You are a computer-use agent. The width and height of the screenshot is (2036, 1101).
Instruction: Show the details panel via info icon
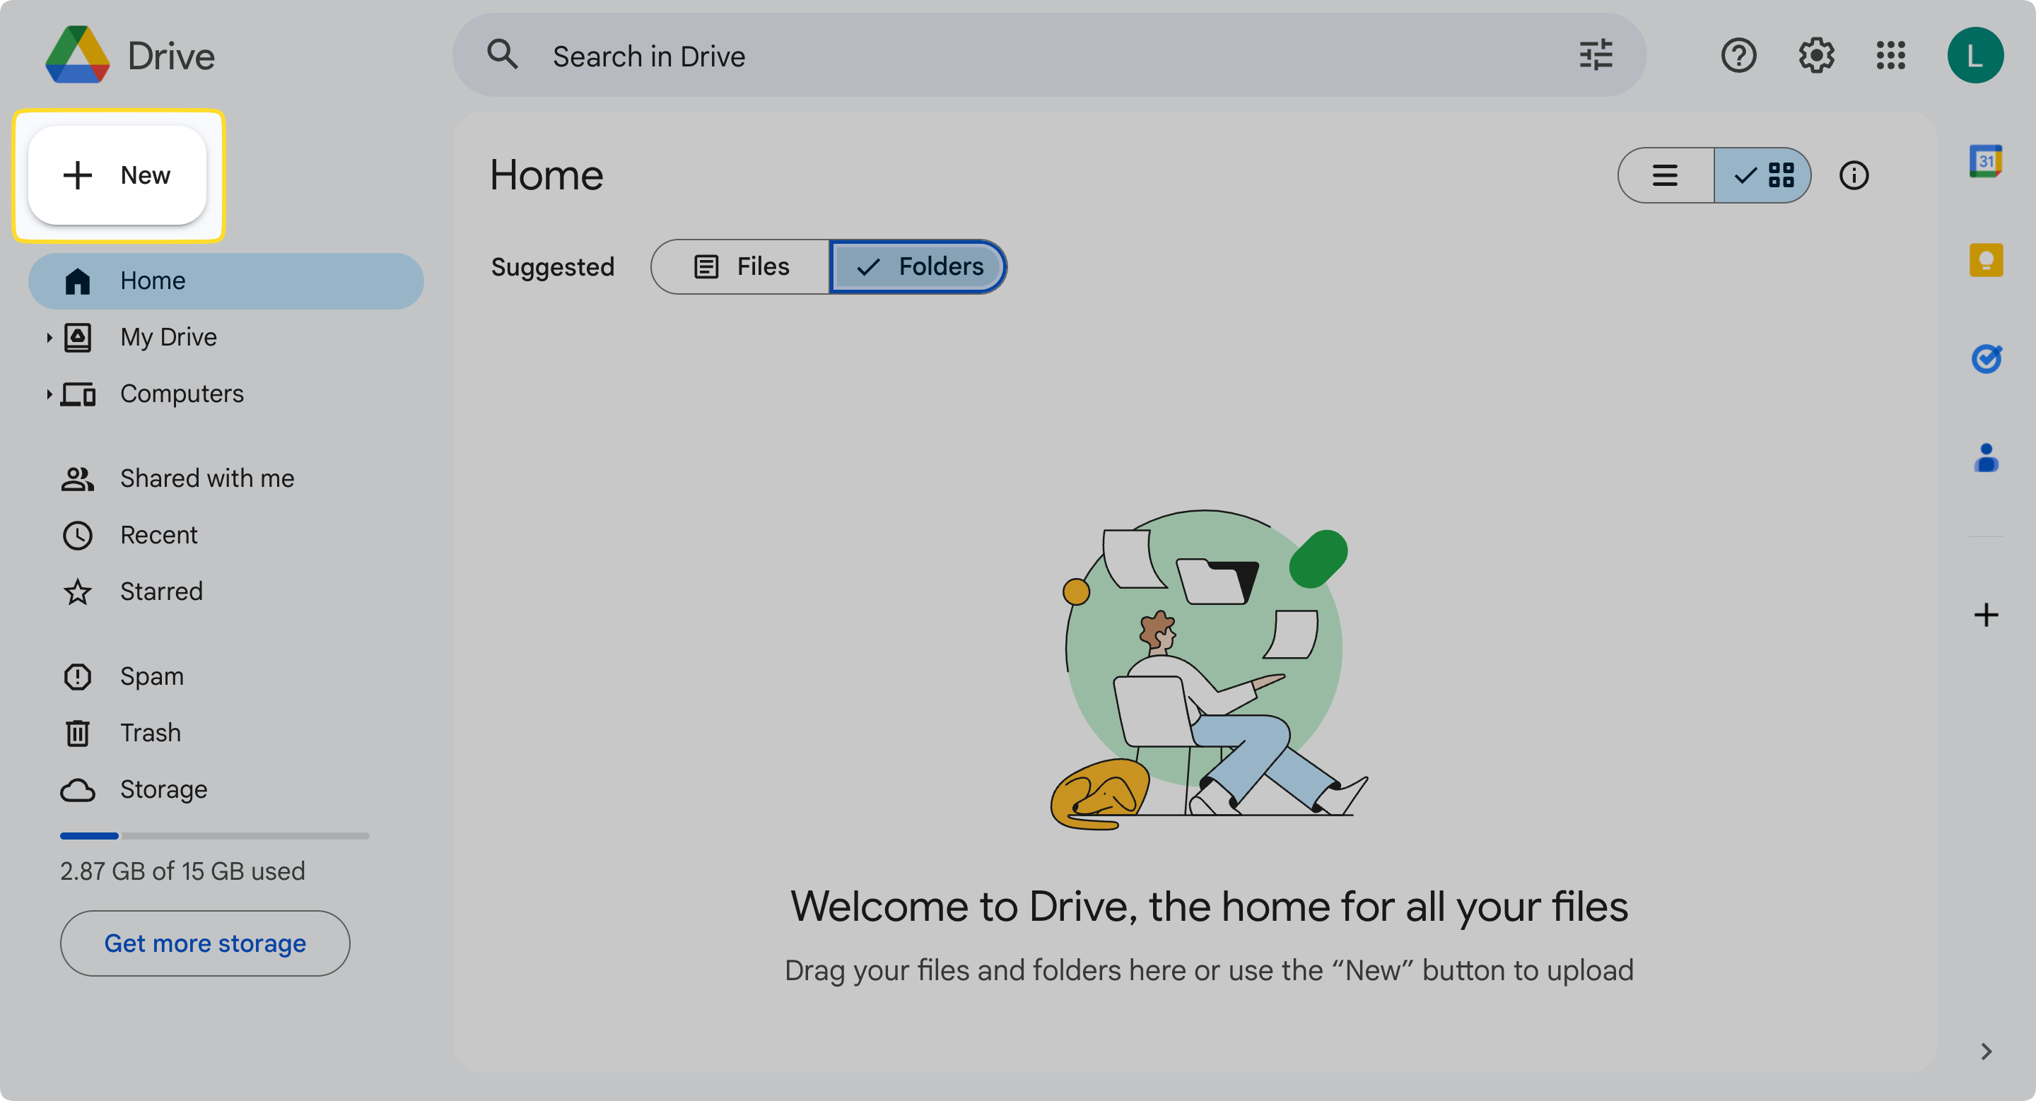click(x=1855, y=175)
